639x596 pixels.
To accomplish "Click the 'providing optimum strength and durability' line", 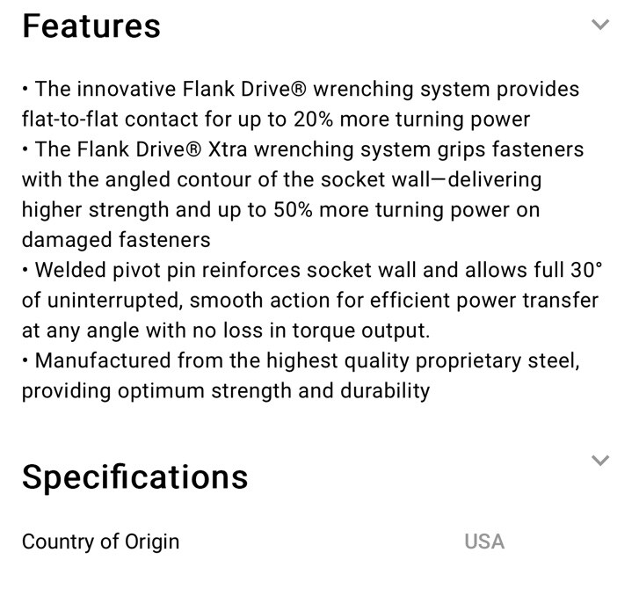I will (226, 391).
